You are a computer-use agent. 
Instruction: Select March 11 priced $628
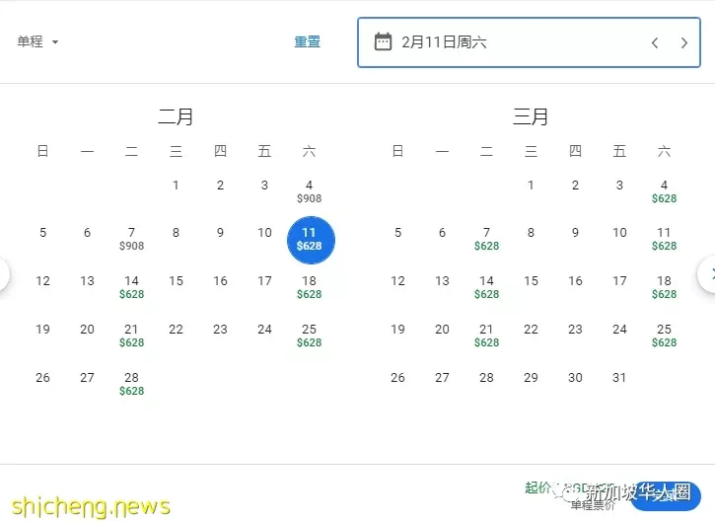(664, 239)
